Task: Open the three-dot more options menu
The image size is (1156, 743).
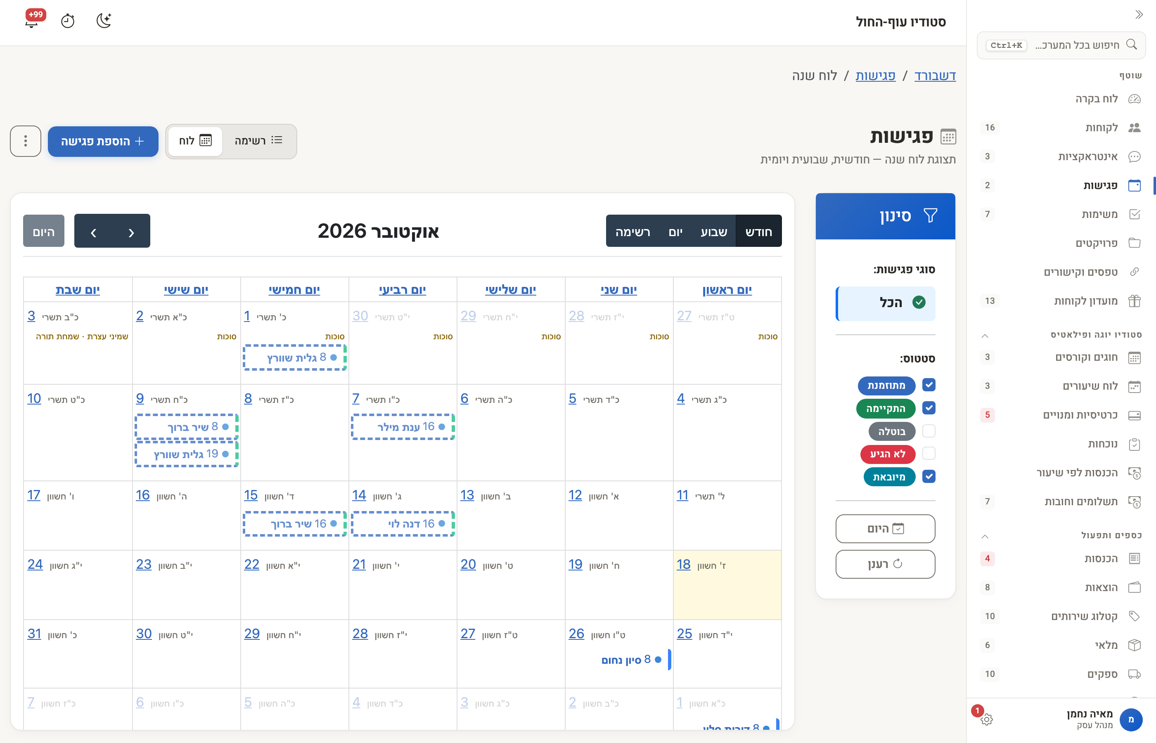Action: point(26,141)
